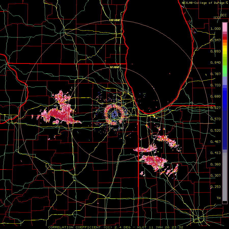Click the 0.573 scale value

[216, 119]
